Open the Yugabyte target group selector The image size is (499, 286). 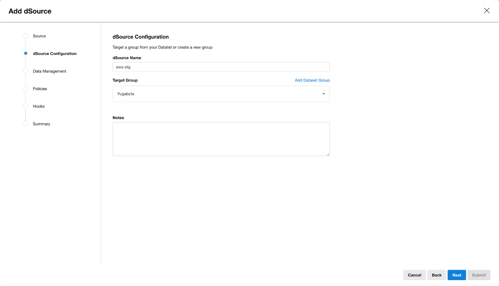pyautogui.click(x=218, y=94)
